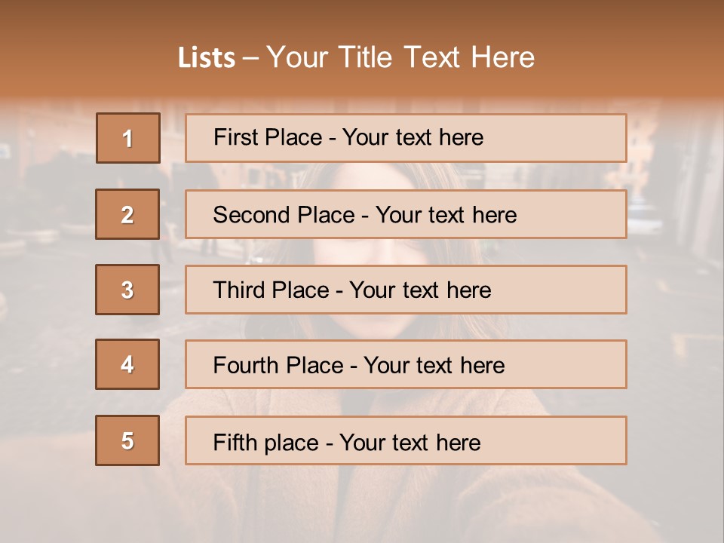Select the number 4 box
This screenshot has height=543, width=724.
click(x=127, y=364)
